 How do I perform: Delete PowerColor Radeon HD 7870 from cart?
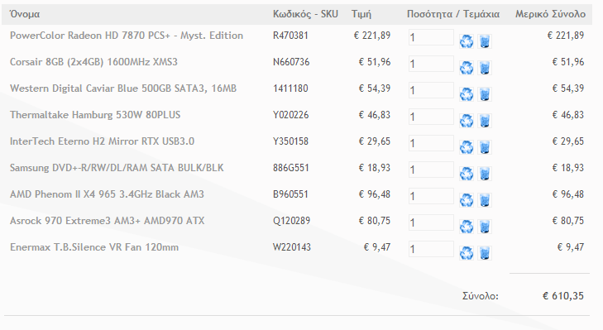(x=485, y=41)
